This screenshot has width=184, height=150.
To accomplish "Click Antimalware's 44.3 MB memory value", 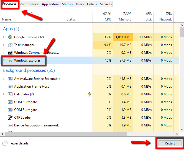I will [126, 79].
